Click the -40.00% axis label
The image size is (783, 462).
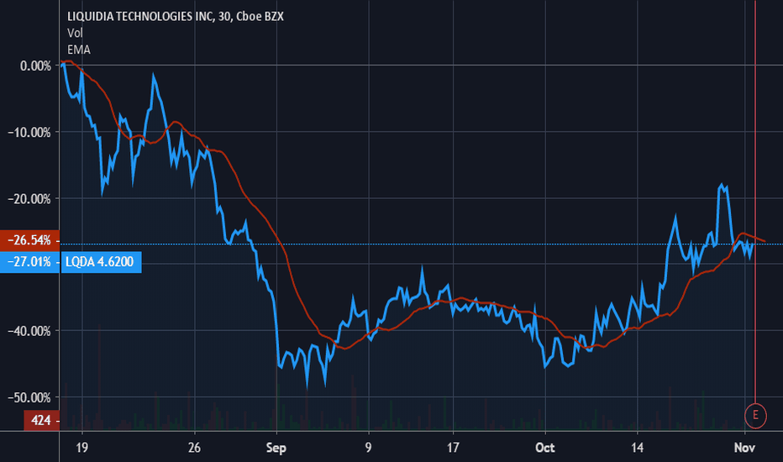tap(29, 331)
